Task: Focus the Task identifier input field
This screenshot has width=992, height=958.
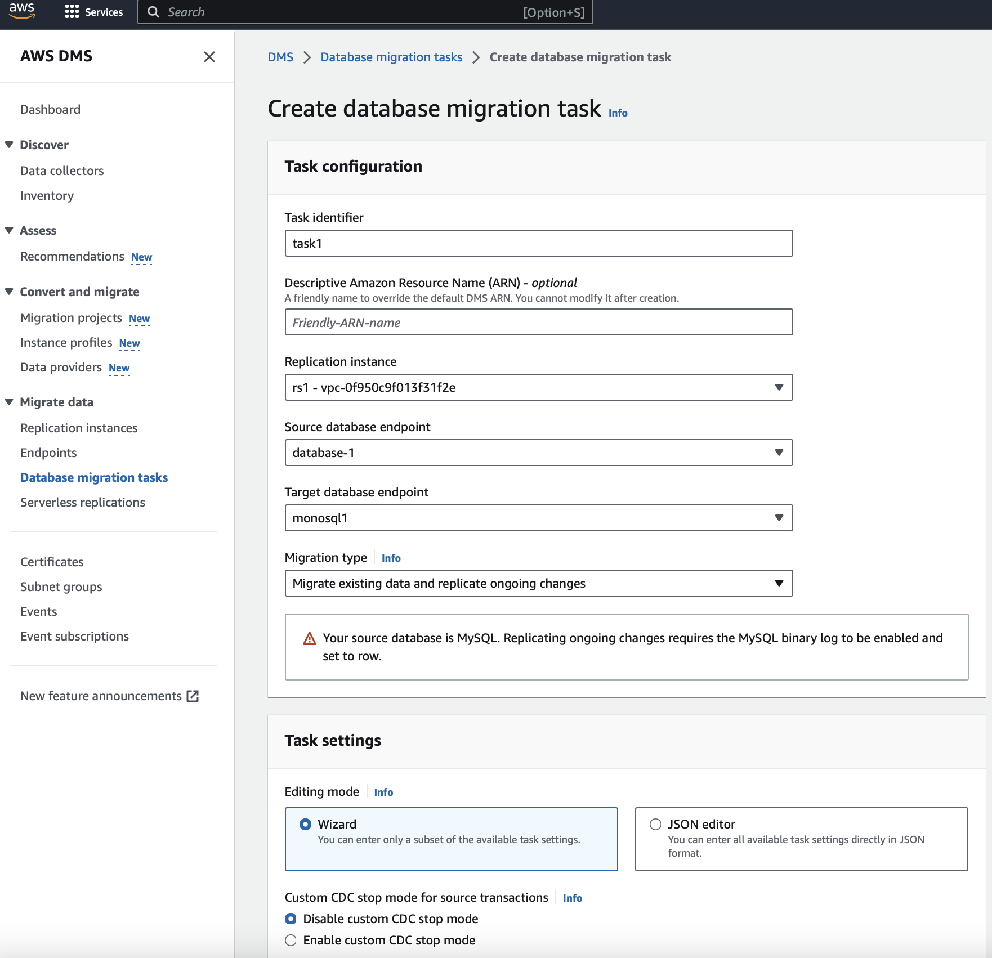Action: coord(539,243)
